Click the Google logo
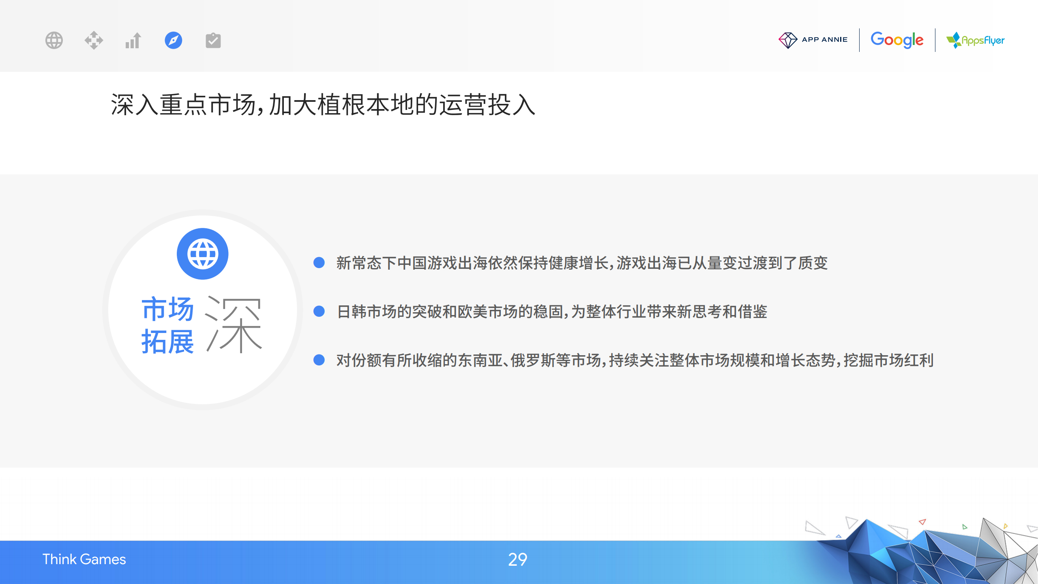Image resolution: width=1038 pixels, height=584 pixels. (897, 40)
